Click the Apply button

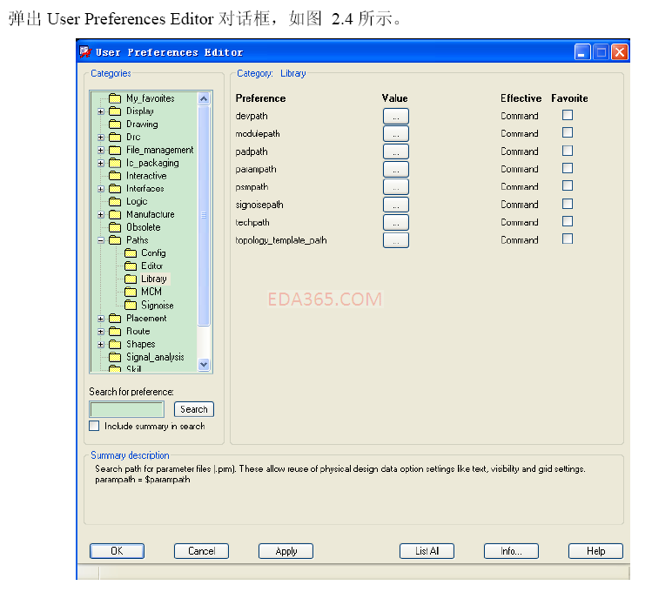(286, 551)
